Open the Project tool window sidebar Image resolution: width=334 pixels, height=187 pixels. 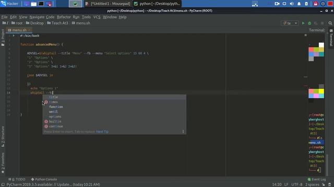pyautogui.click(x=3, y=37)
